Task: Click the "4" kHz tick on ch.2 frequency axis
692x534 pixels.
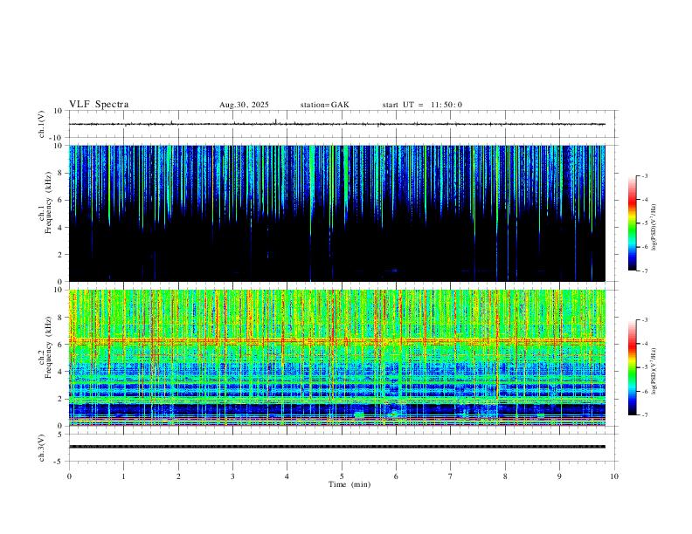Action: [60, 372]
